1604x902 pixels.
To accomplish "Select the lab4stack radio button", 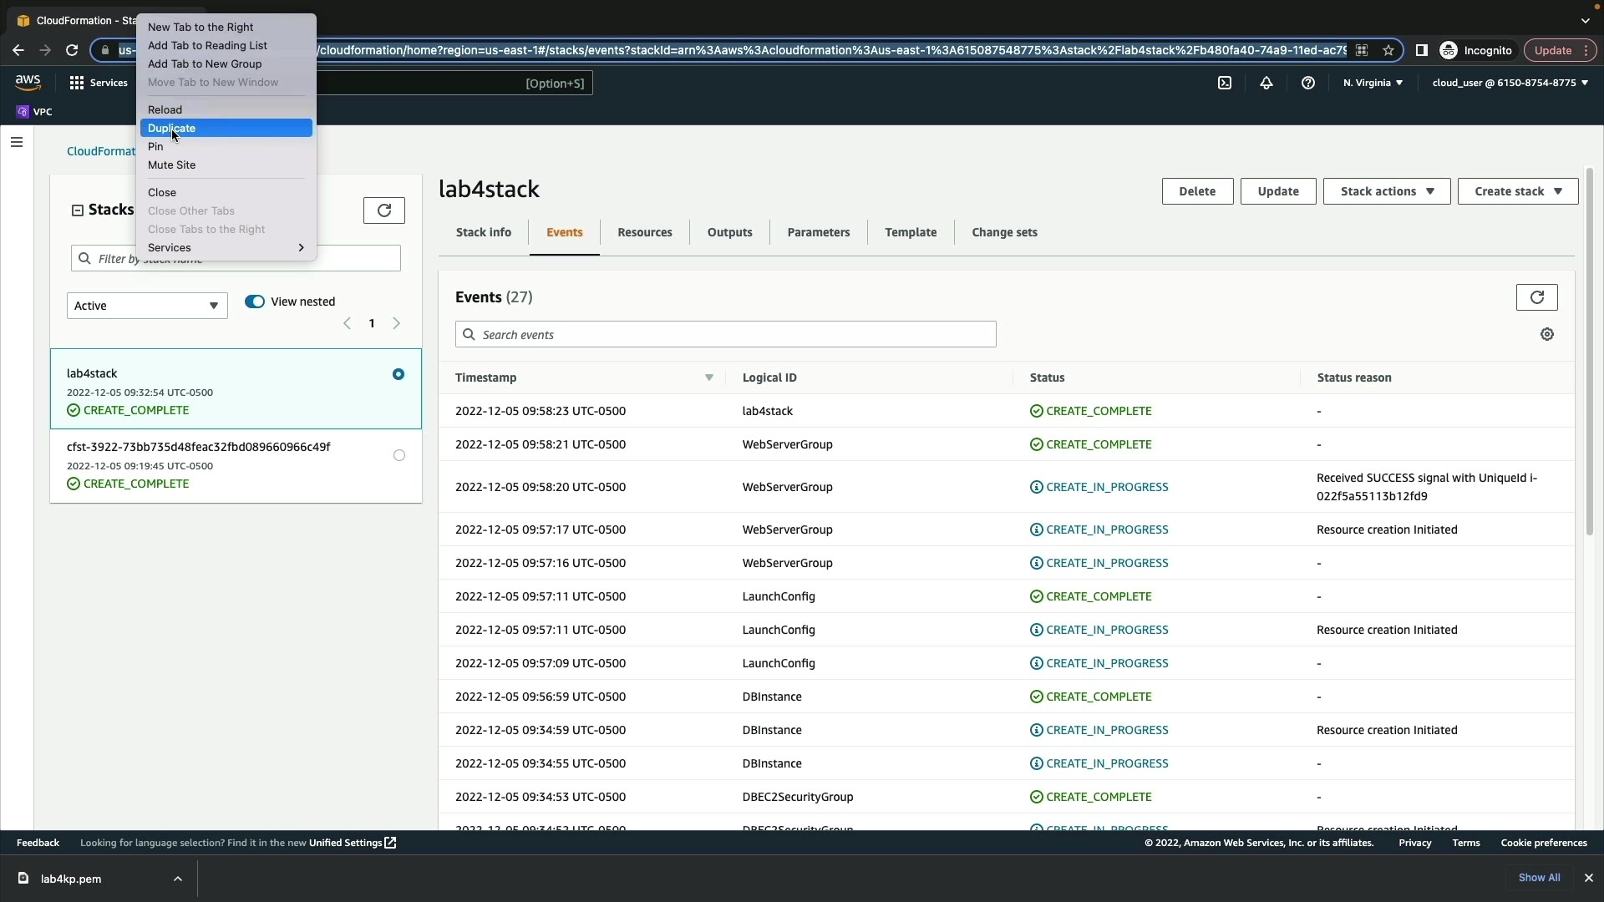I will tap(398, 374).
